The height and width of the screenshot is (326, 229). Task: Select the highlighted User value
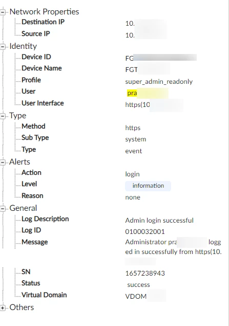(148, 93)
